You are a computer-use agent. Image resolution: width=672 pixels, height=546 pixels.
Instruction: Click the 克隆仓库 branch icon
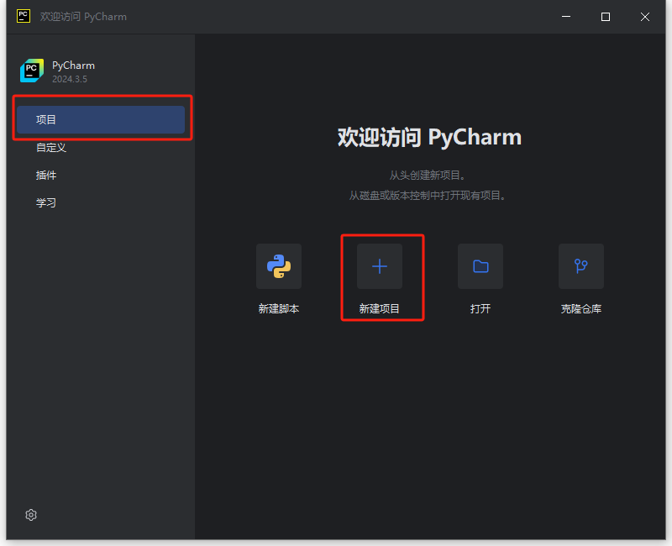pos(580,266)
